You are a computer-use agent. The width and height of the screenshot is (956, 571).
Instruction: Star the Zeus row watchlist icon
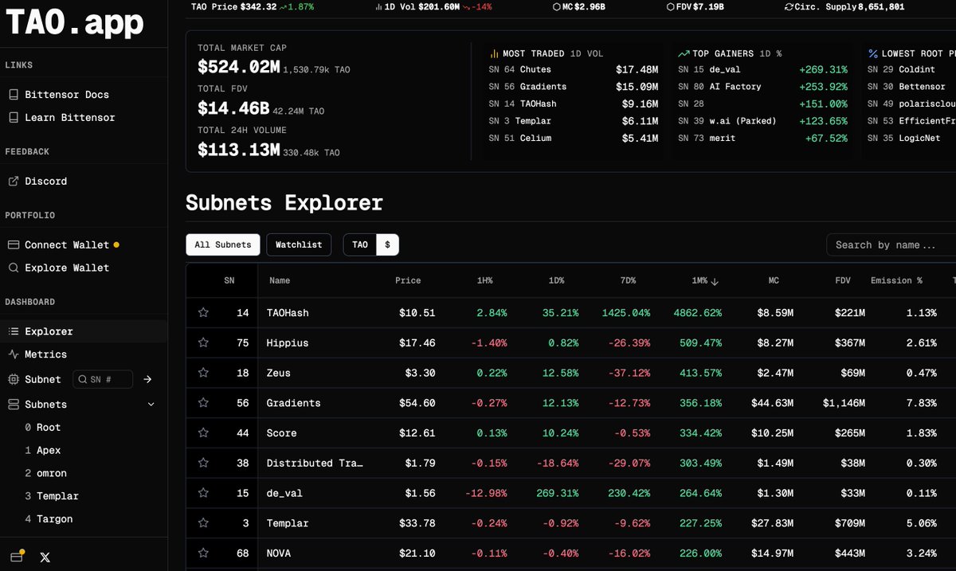pyautogui.click(x=203, y=373)
